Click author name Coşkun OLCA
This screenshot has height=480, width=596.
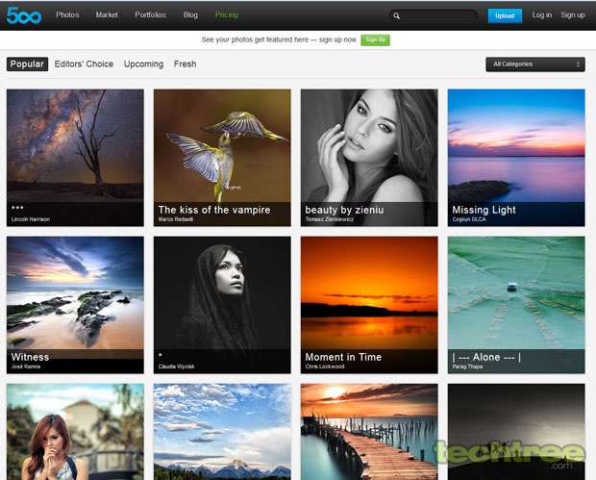click(469, 219)
